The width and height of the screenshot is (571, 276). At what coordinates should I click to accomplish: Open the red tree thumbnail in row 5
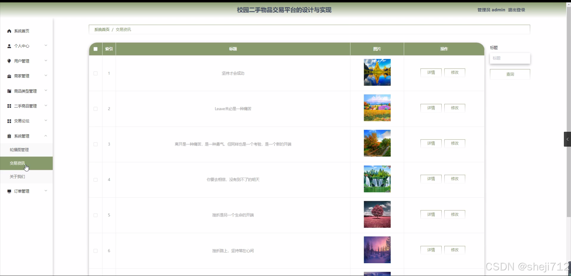pyautogui.click(x=377, y=214)
